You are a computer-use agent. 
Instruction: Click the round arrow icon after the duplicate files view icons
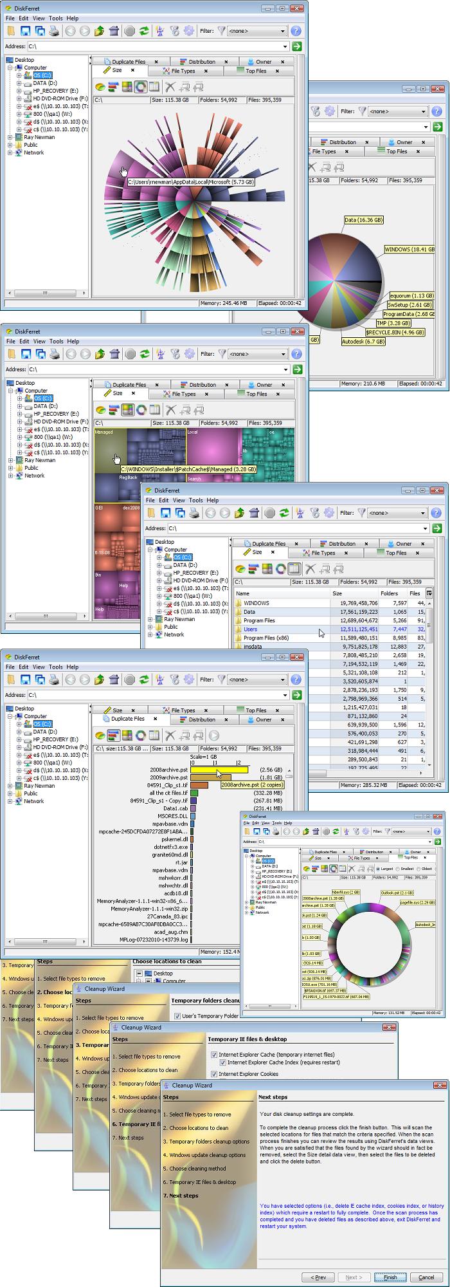[x=213, y=736]
